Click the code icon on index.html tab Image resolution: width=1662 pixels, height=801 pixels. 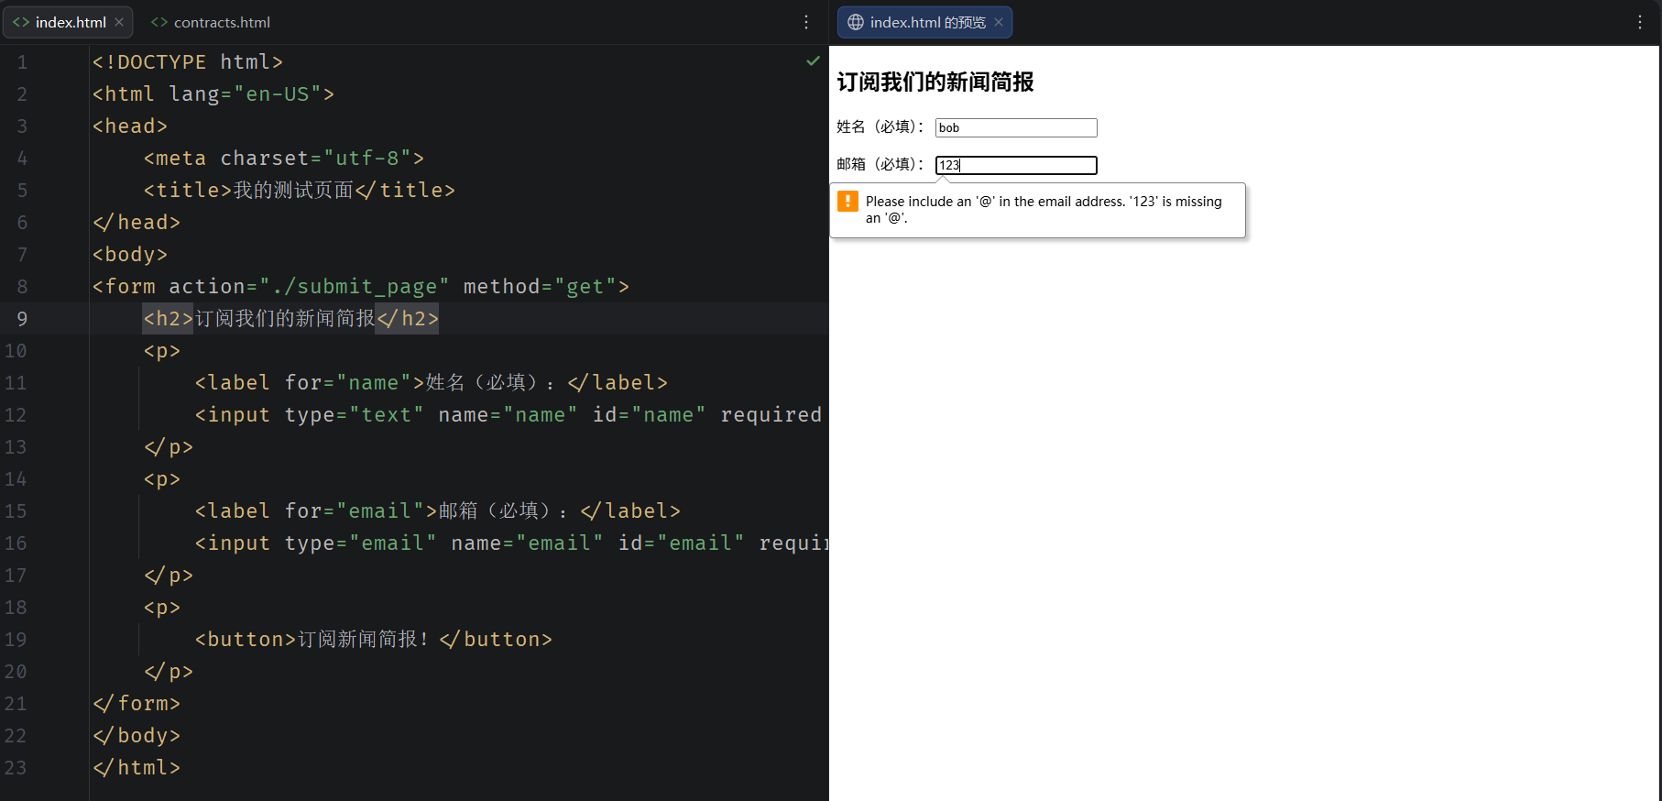pos(21,22)
